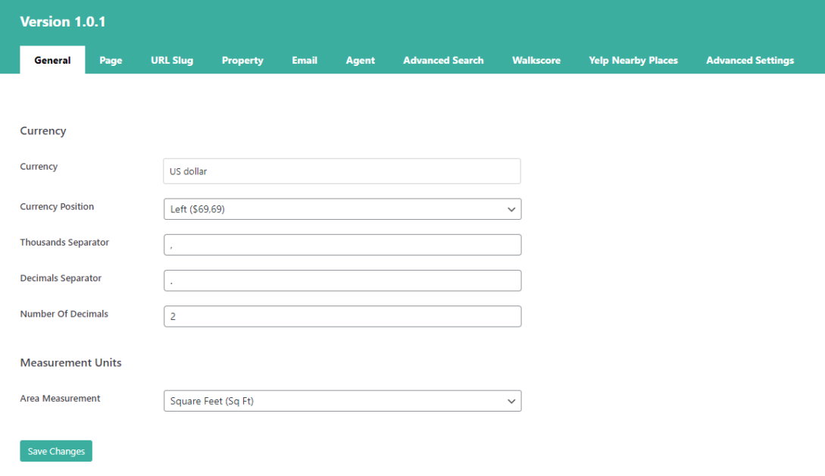Open the URL Slug tab

(172, 60)
